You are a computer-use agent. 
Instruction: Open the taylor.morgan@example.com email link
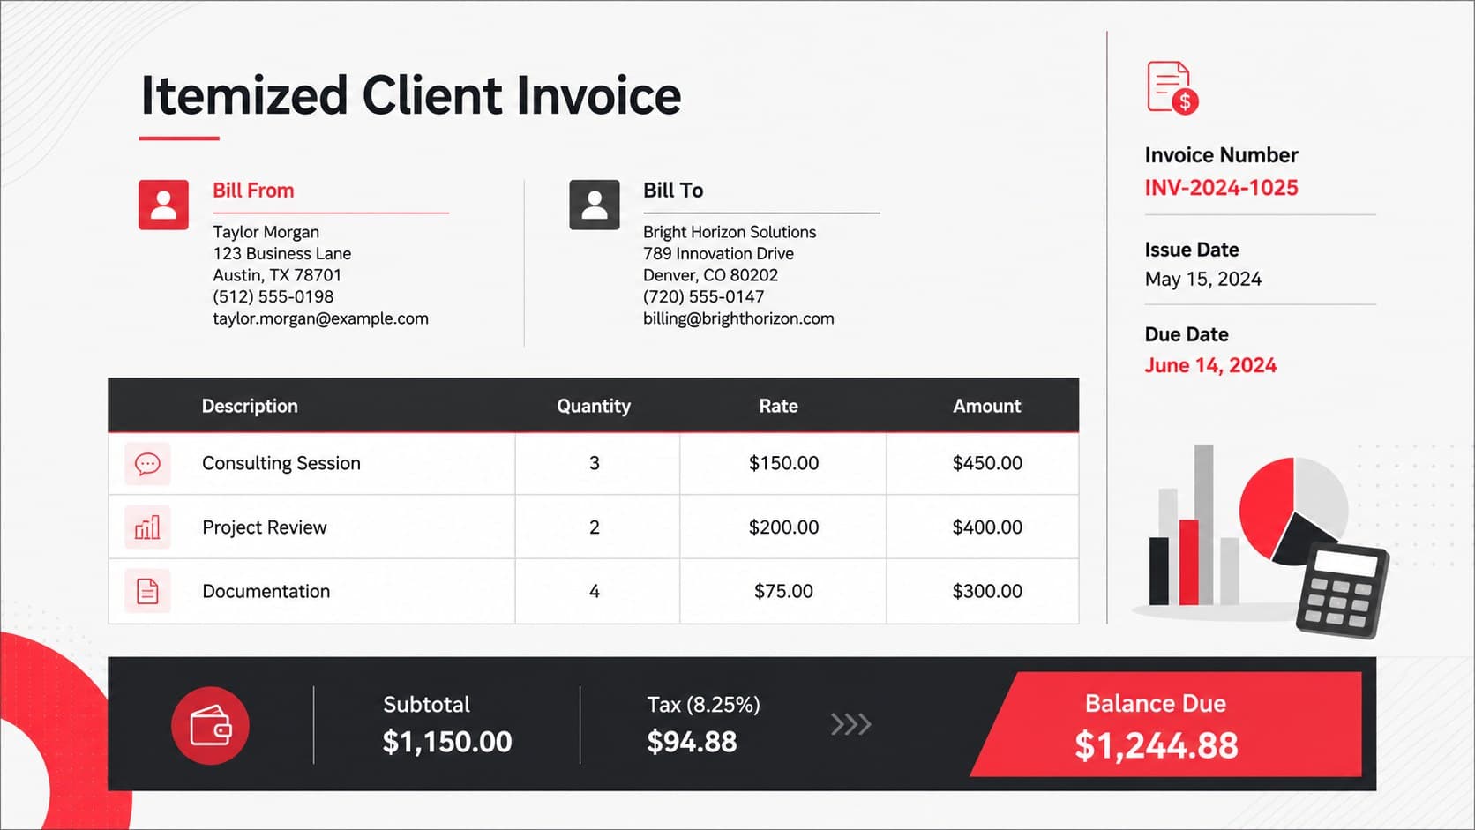pyautogui.click(x=320, y=318)
